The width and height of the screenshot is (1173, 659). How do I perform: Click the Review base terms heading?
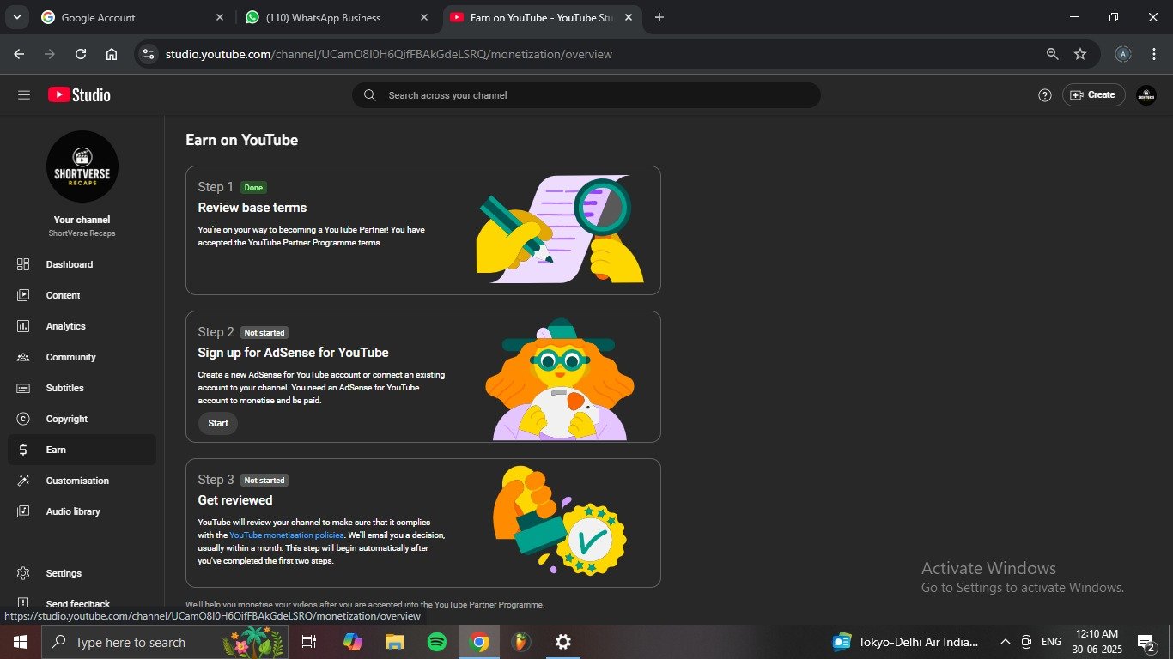pyautogui.click(x=252, y=208)
